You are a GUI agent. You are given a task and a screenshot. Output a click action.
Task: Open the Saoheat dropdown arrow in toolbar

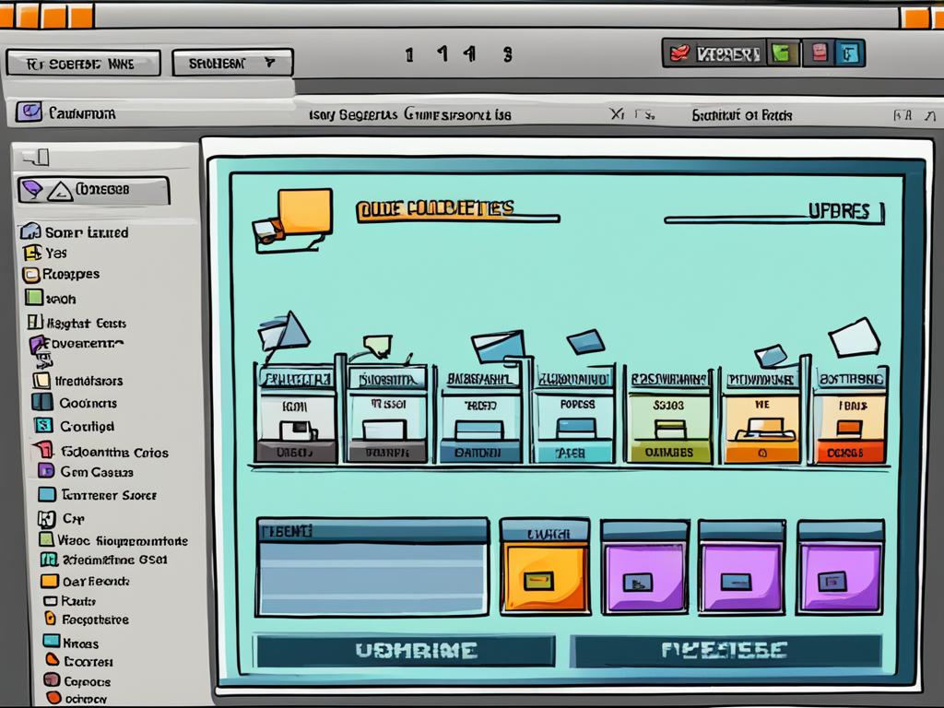[270, 63]
